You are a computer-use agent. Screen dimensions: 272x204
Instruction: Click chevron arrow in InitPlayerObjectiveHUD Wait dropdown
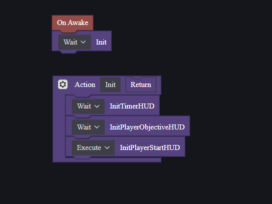[x=97, y=127]
